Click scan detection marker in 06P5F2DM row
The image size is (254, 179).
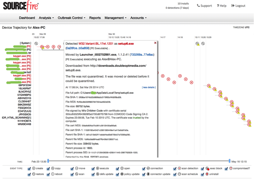(209, 86)
